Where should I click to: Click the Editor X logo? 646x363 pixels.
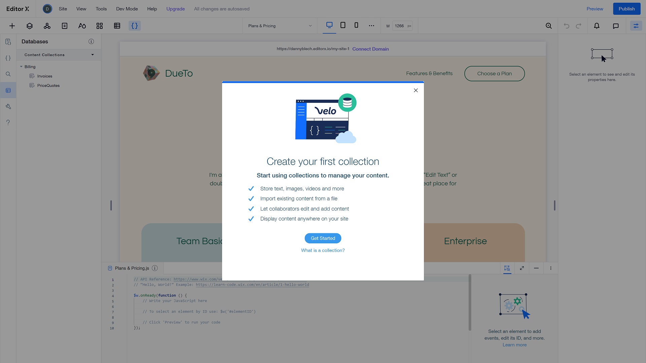[18, 9]
